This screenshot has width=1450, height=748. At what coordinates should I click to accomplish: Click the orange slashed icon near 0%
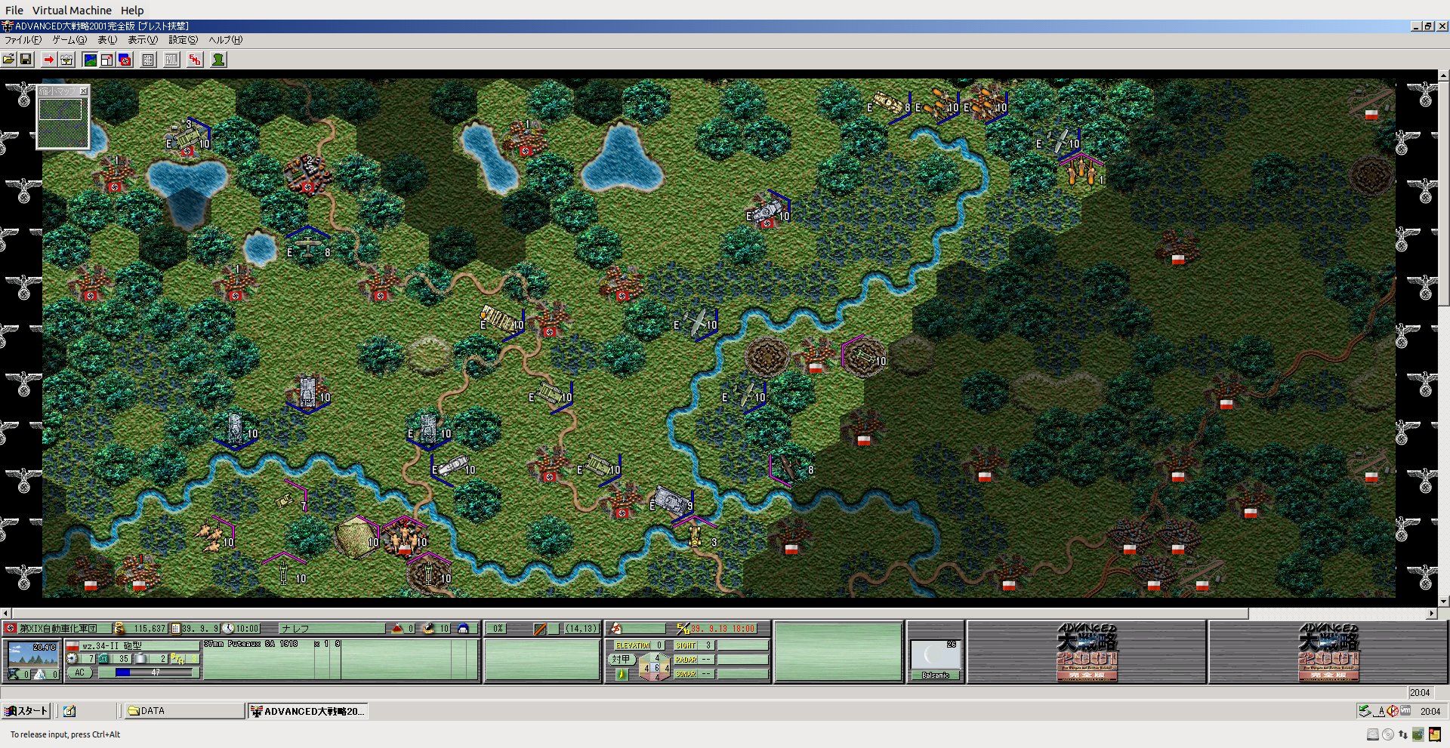(x=540, y=628)
